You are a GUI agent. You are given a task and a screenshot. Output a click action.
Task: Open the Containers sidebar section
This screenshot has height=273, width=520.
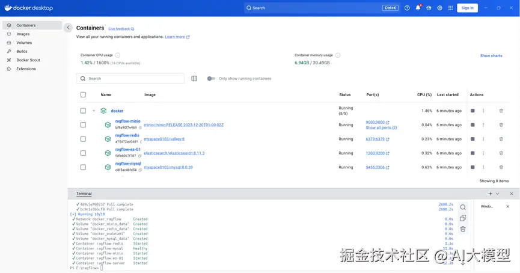pos(32,25)
